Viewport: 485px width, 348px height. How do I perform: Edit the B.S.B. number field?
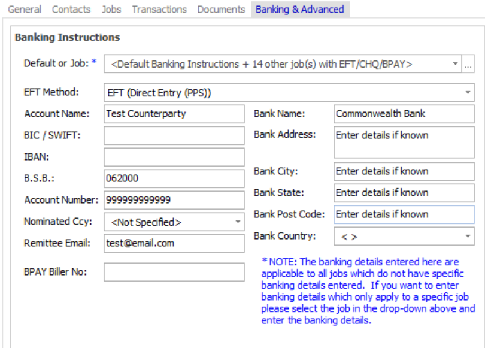click(174, 178)
